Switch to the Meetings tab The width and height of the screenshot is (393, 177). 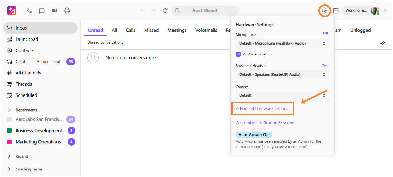[x=177, y=30]
